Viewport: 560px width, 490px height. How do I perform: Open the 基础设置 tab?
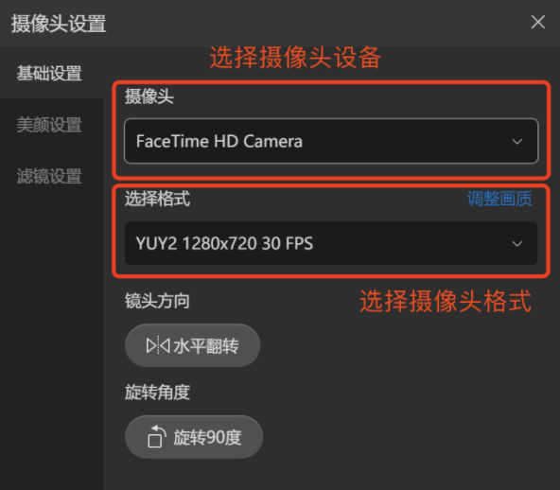(49, 73)
